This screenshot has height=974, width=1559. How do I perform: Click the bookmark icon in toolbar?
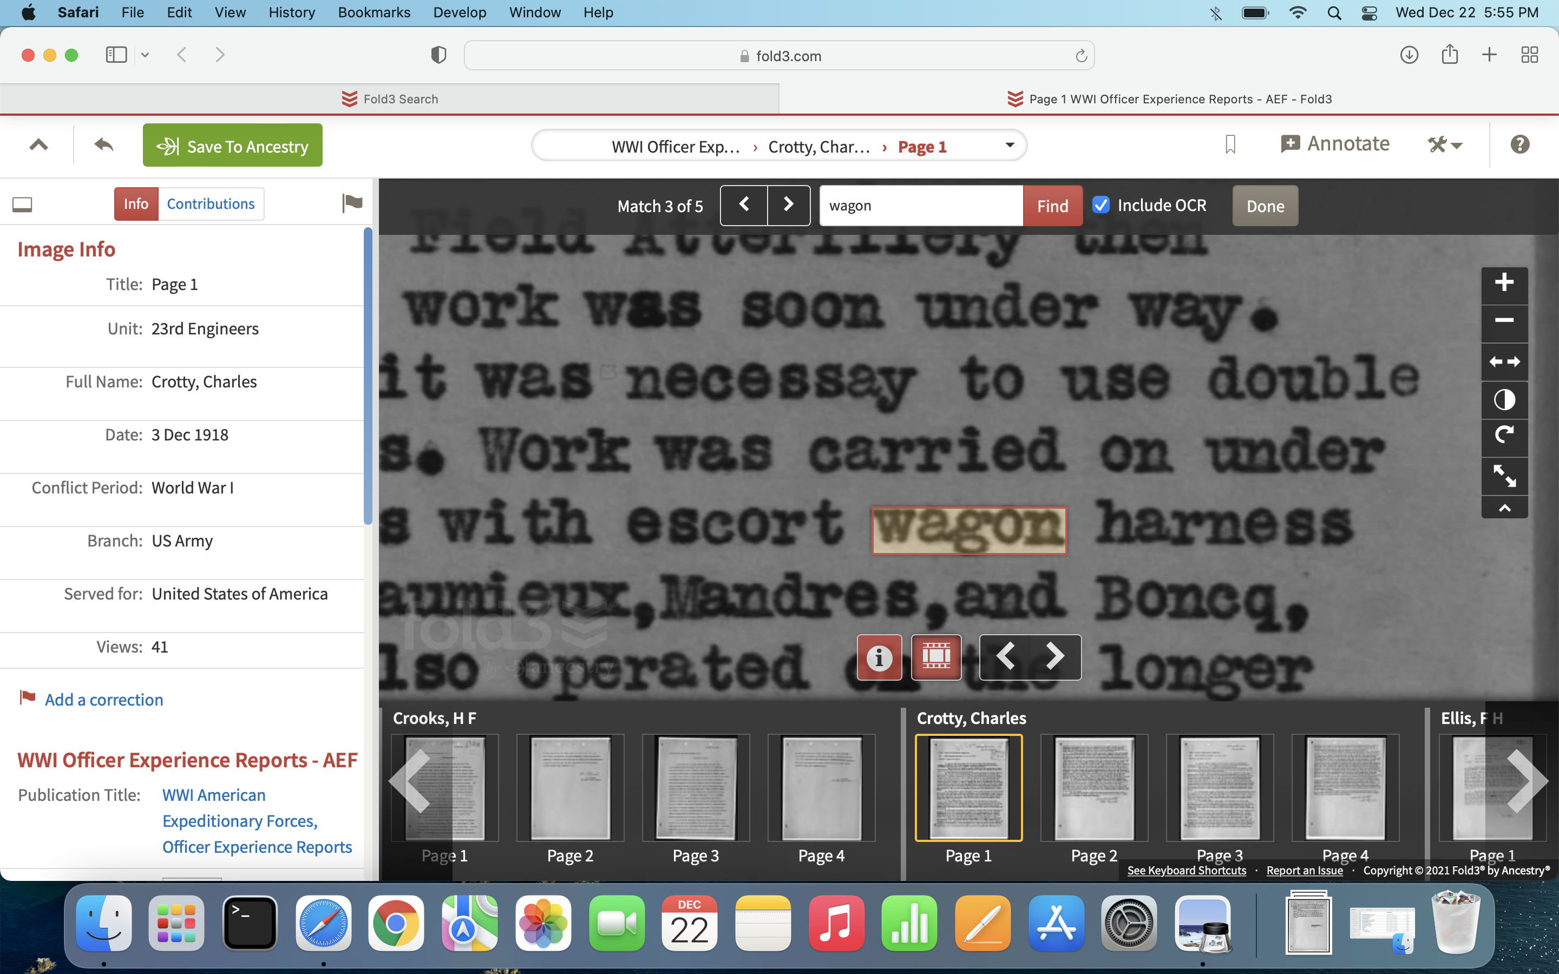(x=1230, y=144)
